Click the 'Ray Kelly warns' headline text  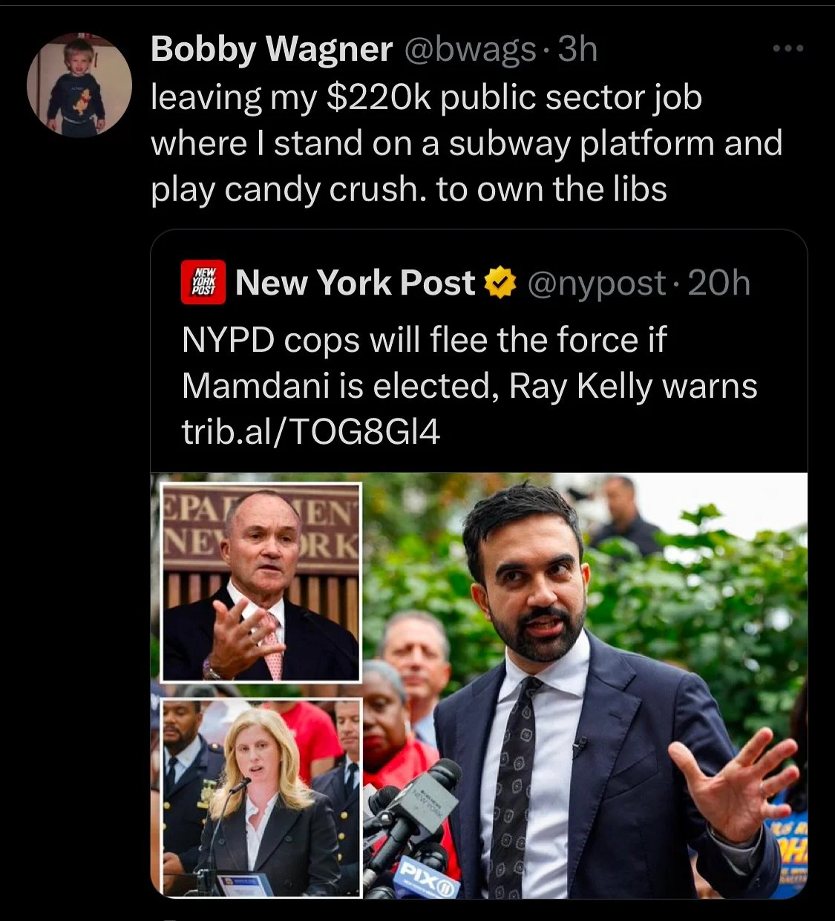pyautogui.click(x=633, y=387)
